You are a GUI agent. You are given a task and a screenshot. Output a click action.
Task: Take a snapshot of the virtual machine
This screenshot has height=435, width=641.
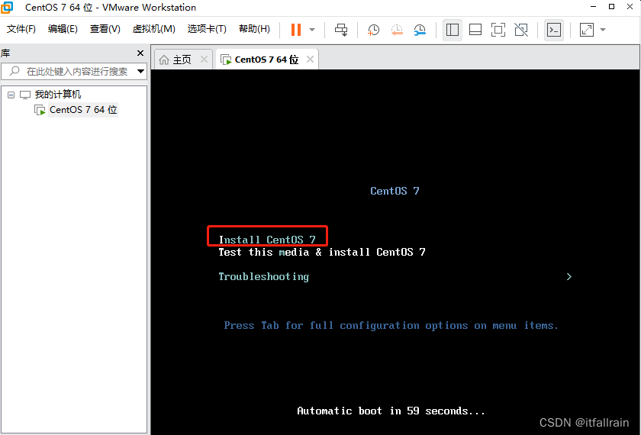click(373, 30)
